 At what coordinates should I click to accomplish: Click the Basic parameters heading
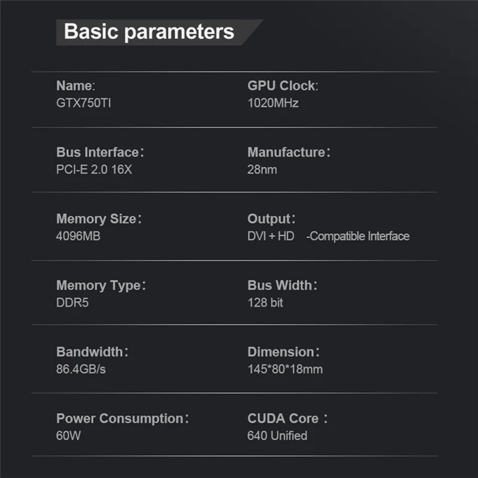pyautogui.click(x=149, y=32)
